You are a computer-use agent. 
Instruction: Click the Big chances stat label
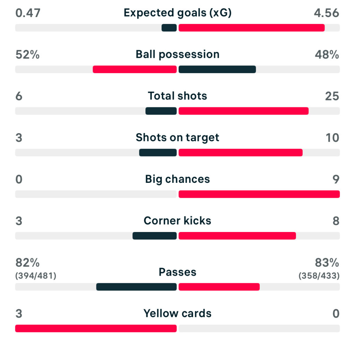177,179
